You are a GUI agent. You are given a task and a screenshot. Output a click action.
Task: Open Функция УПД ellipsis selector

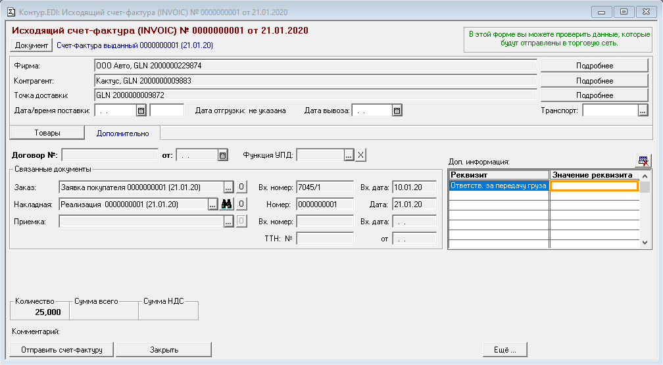tap(349, 155)
